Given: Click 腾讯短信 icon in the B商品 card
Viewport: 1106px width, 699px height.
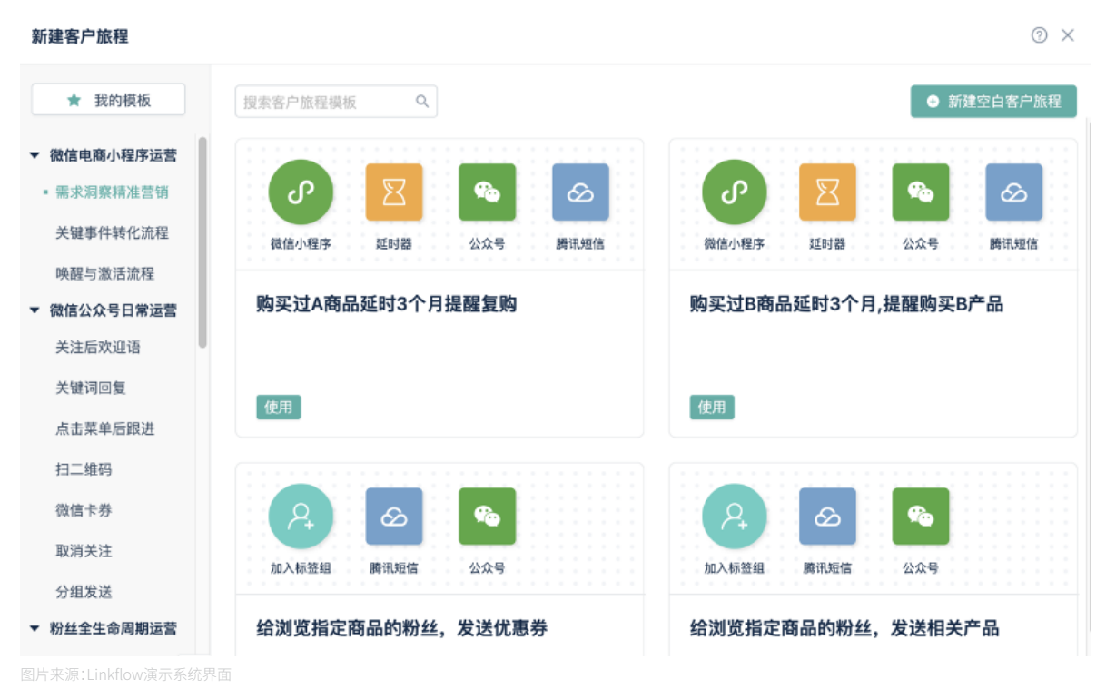Looking at the screenshot, I should point(1014,192).
